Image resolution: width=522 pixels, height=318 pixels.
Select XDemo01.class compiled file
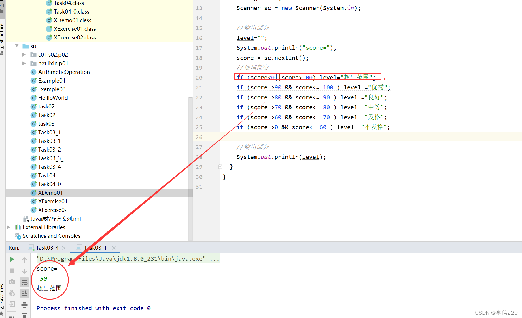(x=72, y=20)
